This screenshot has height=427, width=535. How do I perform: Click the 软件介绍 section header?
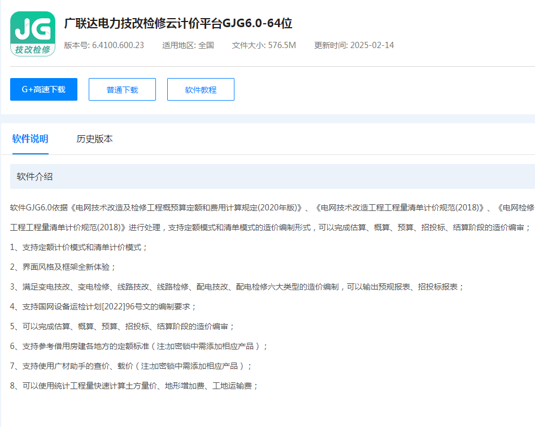click(x=272, y=176)
